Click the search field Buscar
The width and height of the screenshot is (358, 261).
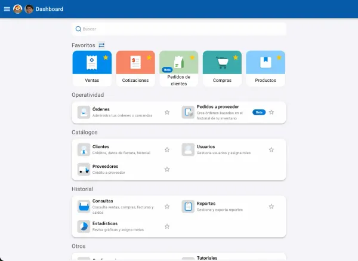tap(179, 29)
